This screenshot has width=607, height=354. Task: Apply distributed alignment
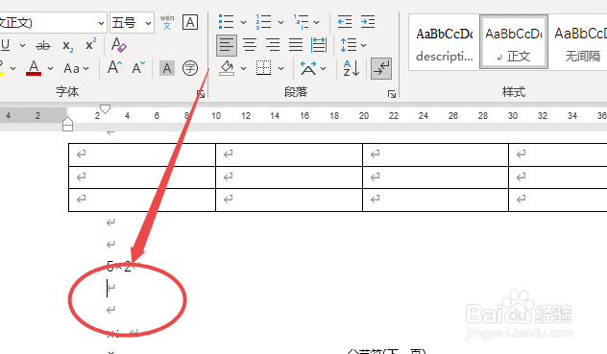(x=319, y=45)
